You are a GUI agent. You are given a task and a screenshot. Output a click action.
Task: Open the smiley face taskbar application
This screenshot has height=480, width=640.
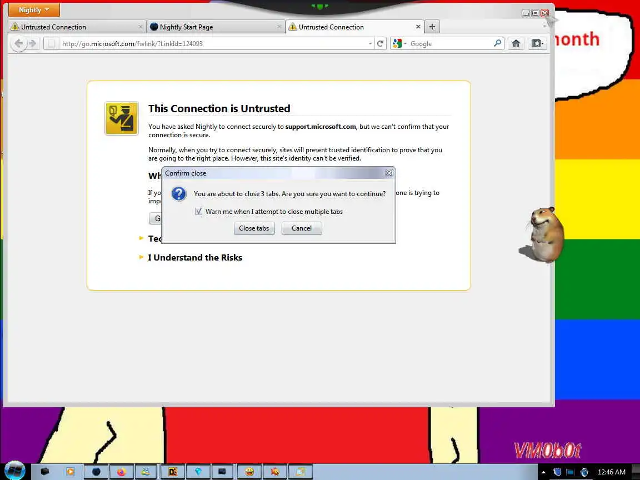(249, 472)
